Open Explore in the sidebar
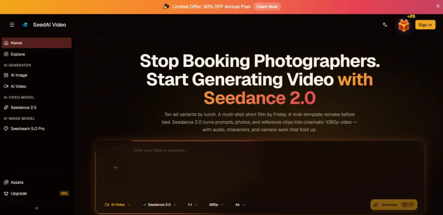This screenshot has width=443, height=215. point(36,54)
